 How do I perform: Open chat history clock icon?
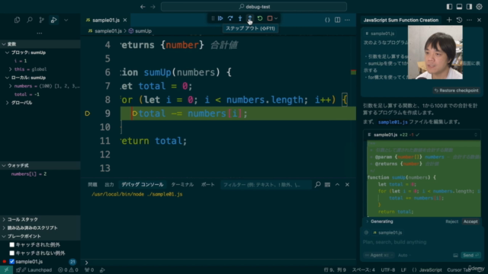459,20
